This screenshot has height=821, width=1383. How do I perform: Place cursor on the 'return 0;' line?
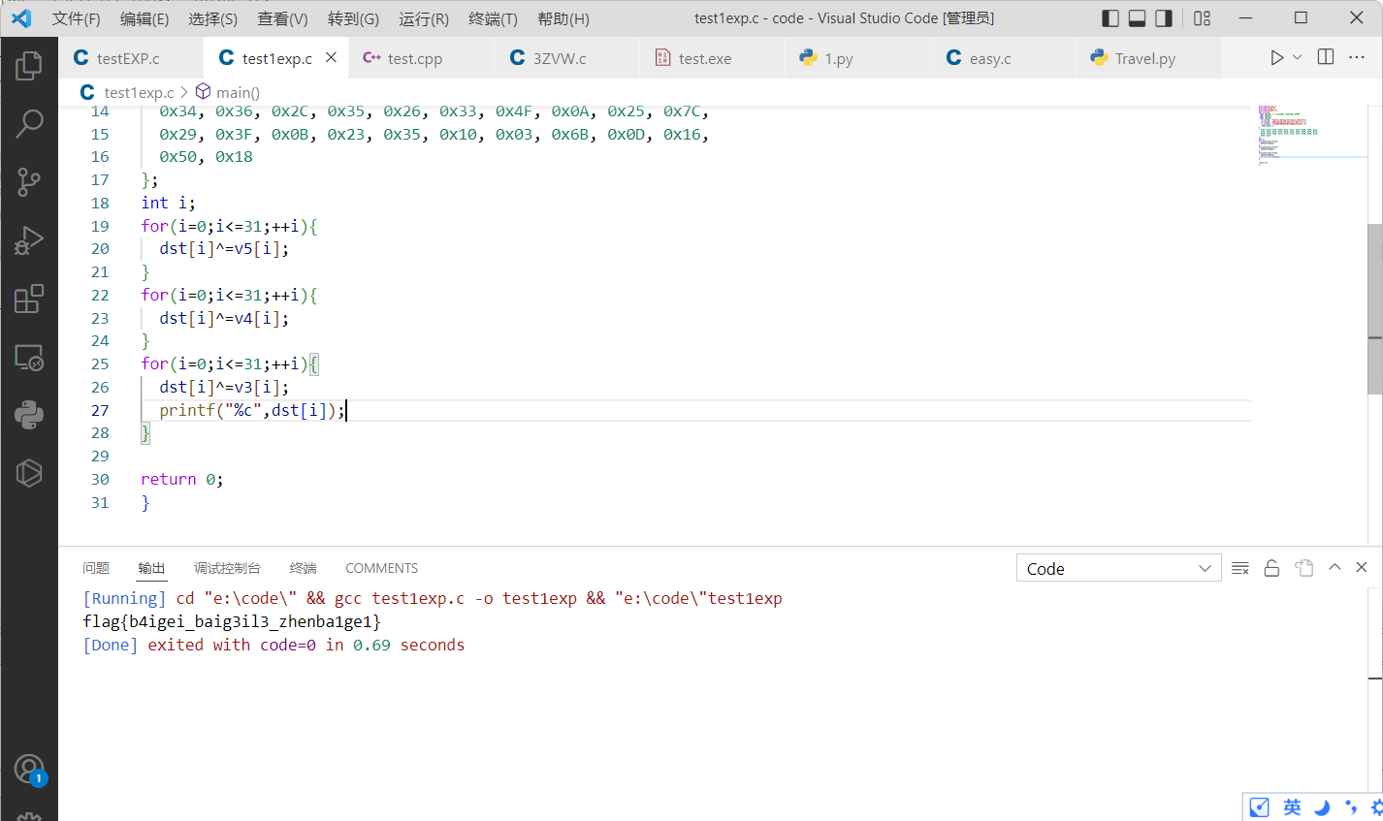(181, 479)
